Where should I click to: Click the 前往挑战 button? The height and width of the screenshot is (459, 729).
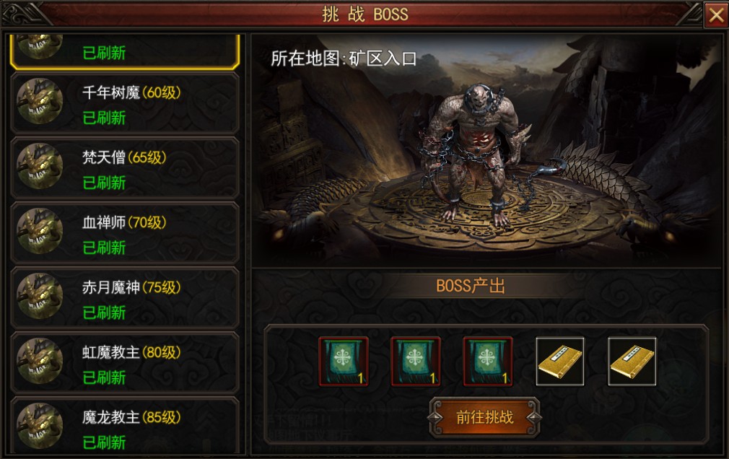click(x=484, y=417)
